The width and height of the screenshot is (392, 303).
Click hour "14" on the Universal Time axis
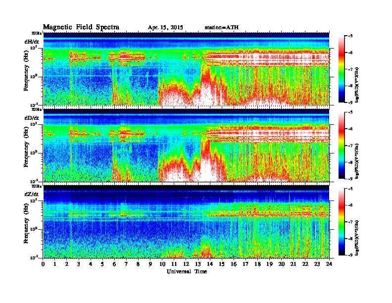click(x=210, y=264)
